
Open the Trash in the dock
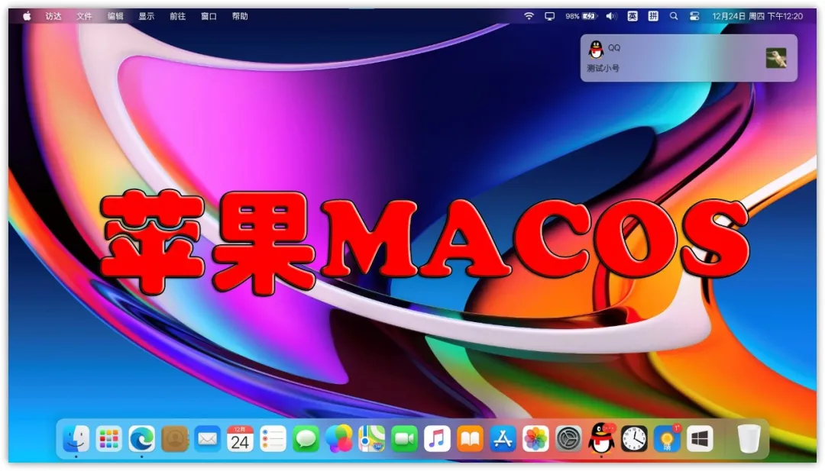749,438
